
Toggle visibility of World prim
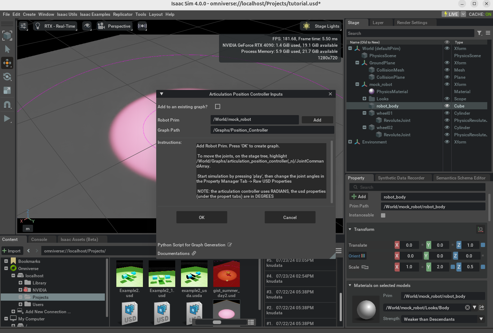[447, 48]
